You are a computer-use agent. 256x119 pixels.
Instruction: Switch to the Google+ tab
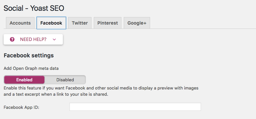point(137,23)
